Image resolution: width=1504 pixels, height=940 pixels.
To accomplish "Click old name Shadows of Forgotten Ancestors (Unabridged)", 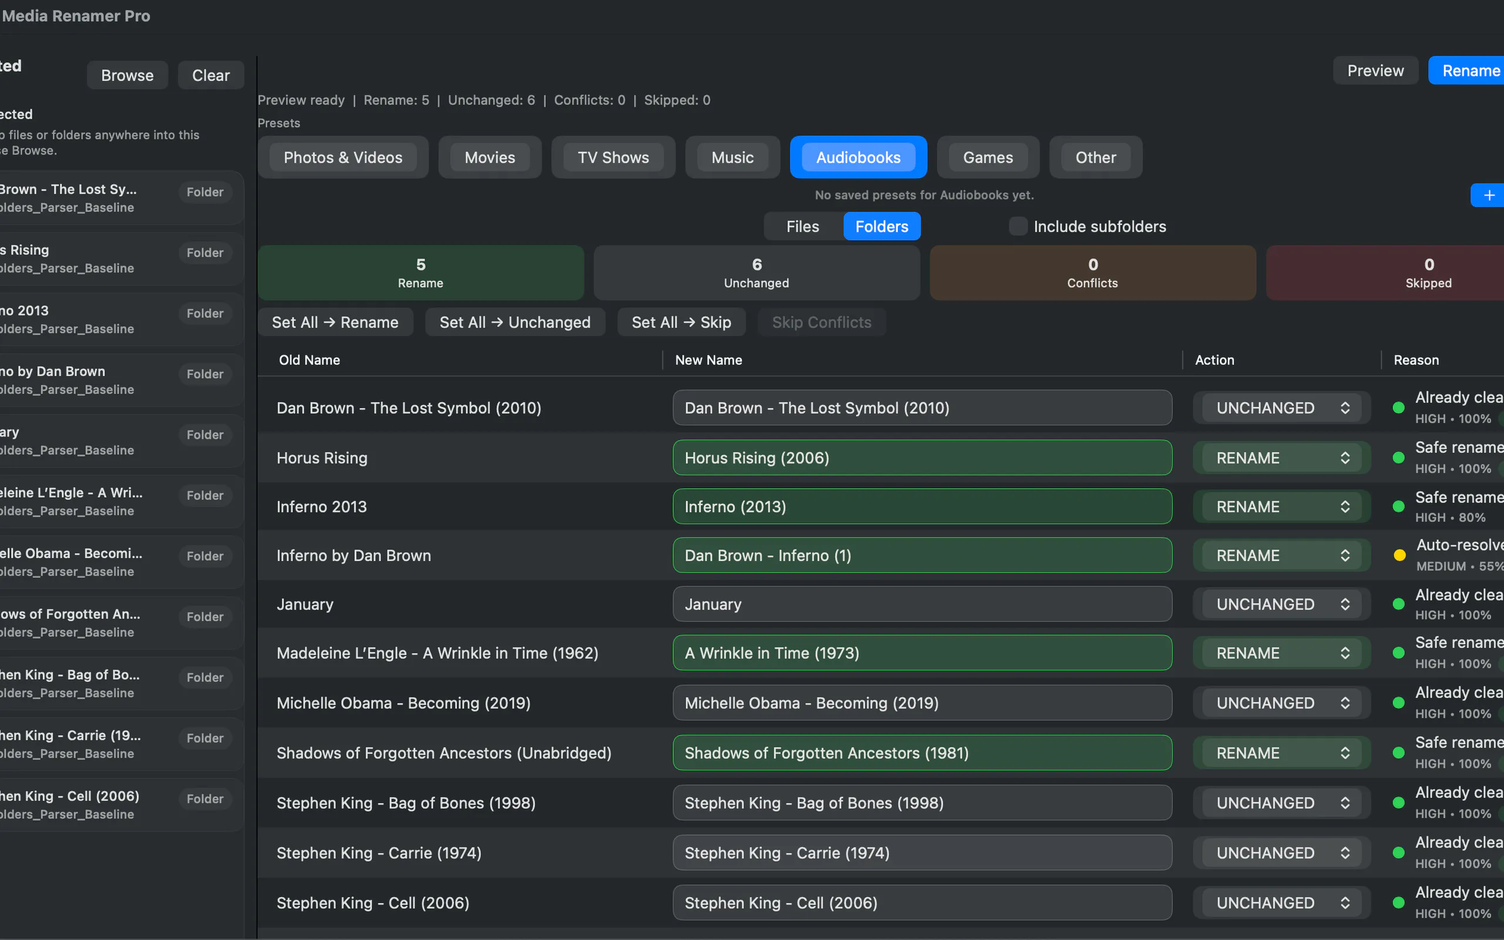I will coord(444,753).
